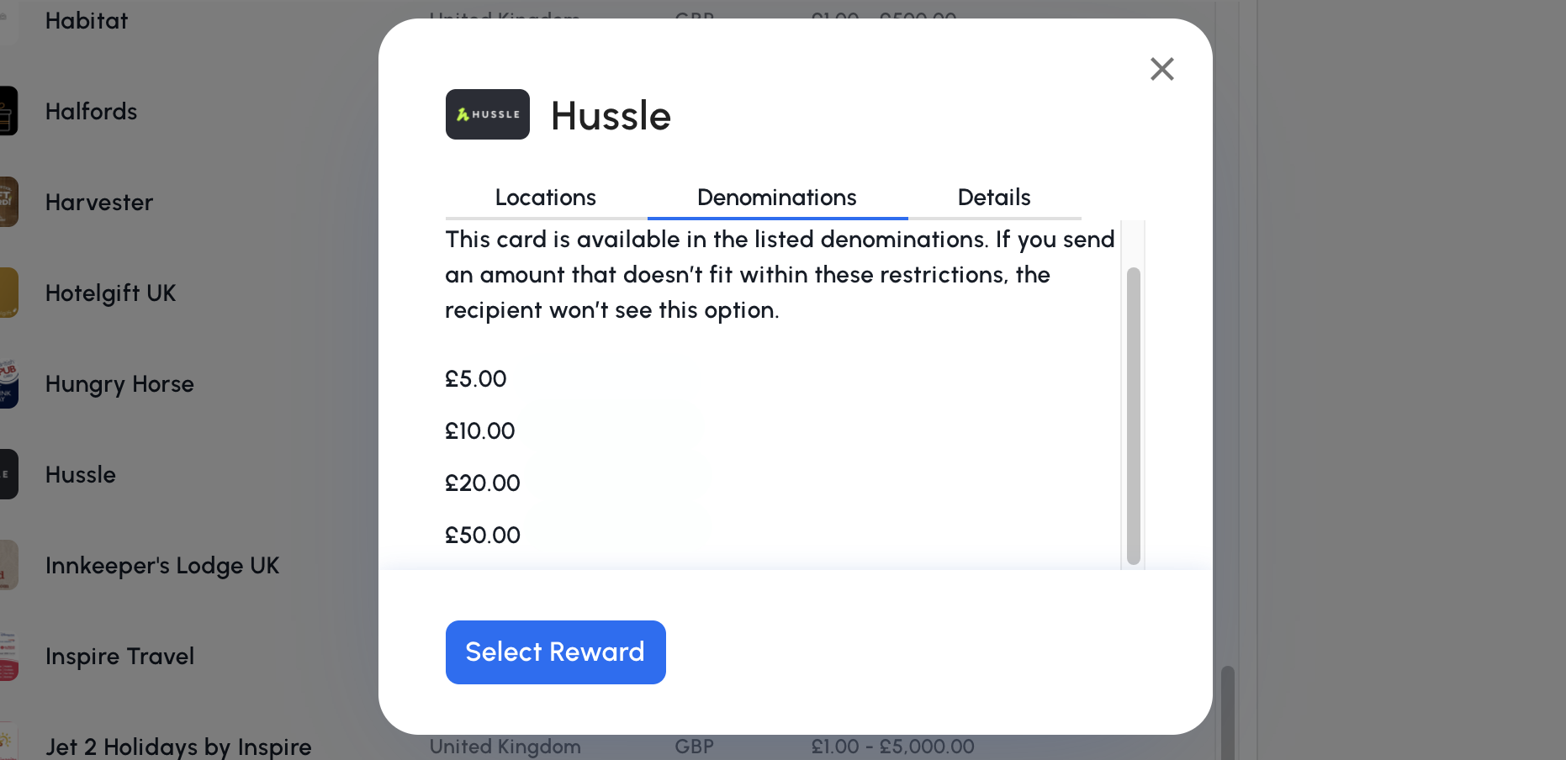Viewport: 1566px width, 760px height.
Task: Select the £20.00 denomination
Action: [483, 483]
